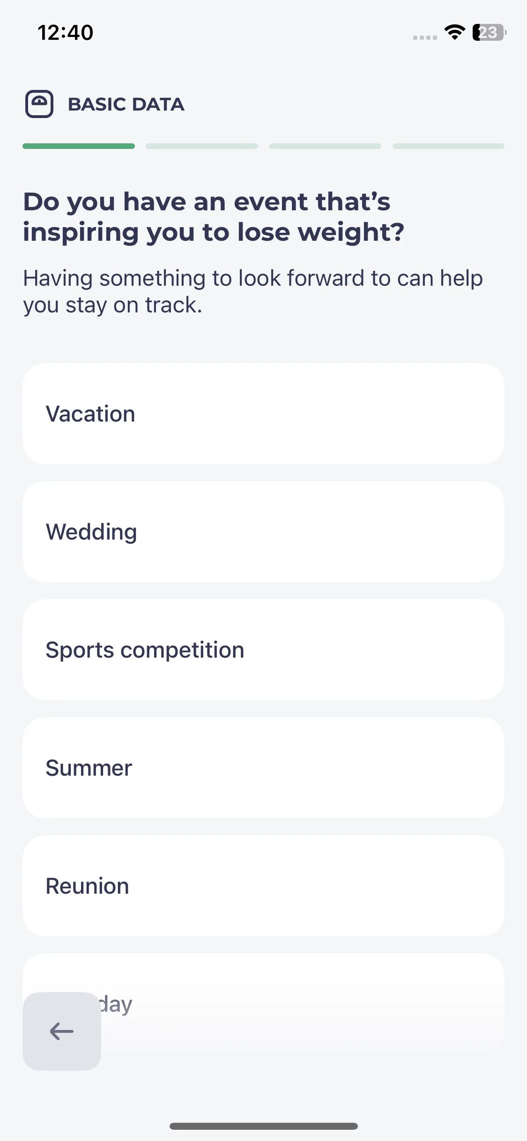Choose Wedding as your event

coord(263,532)
